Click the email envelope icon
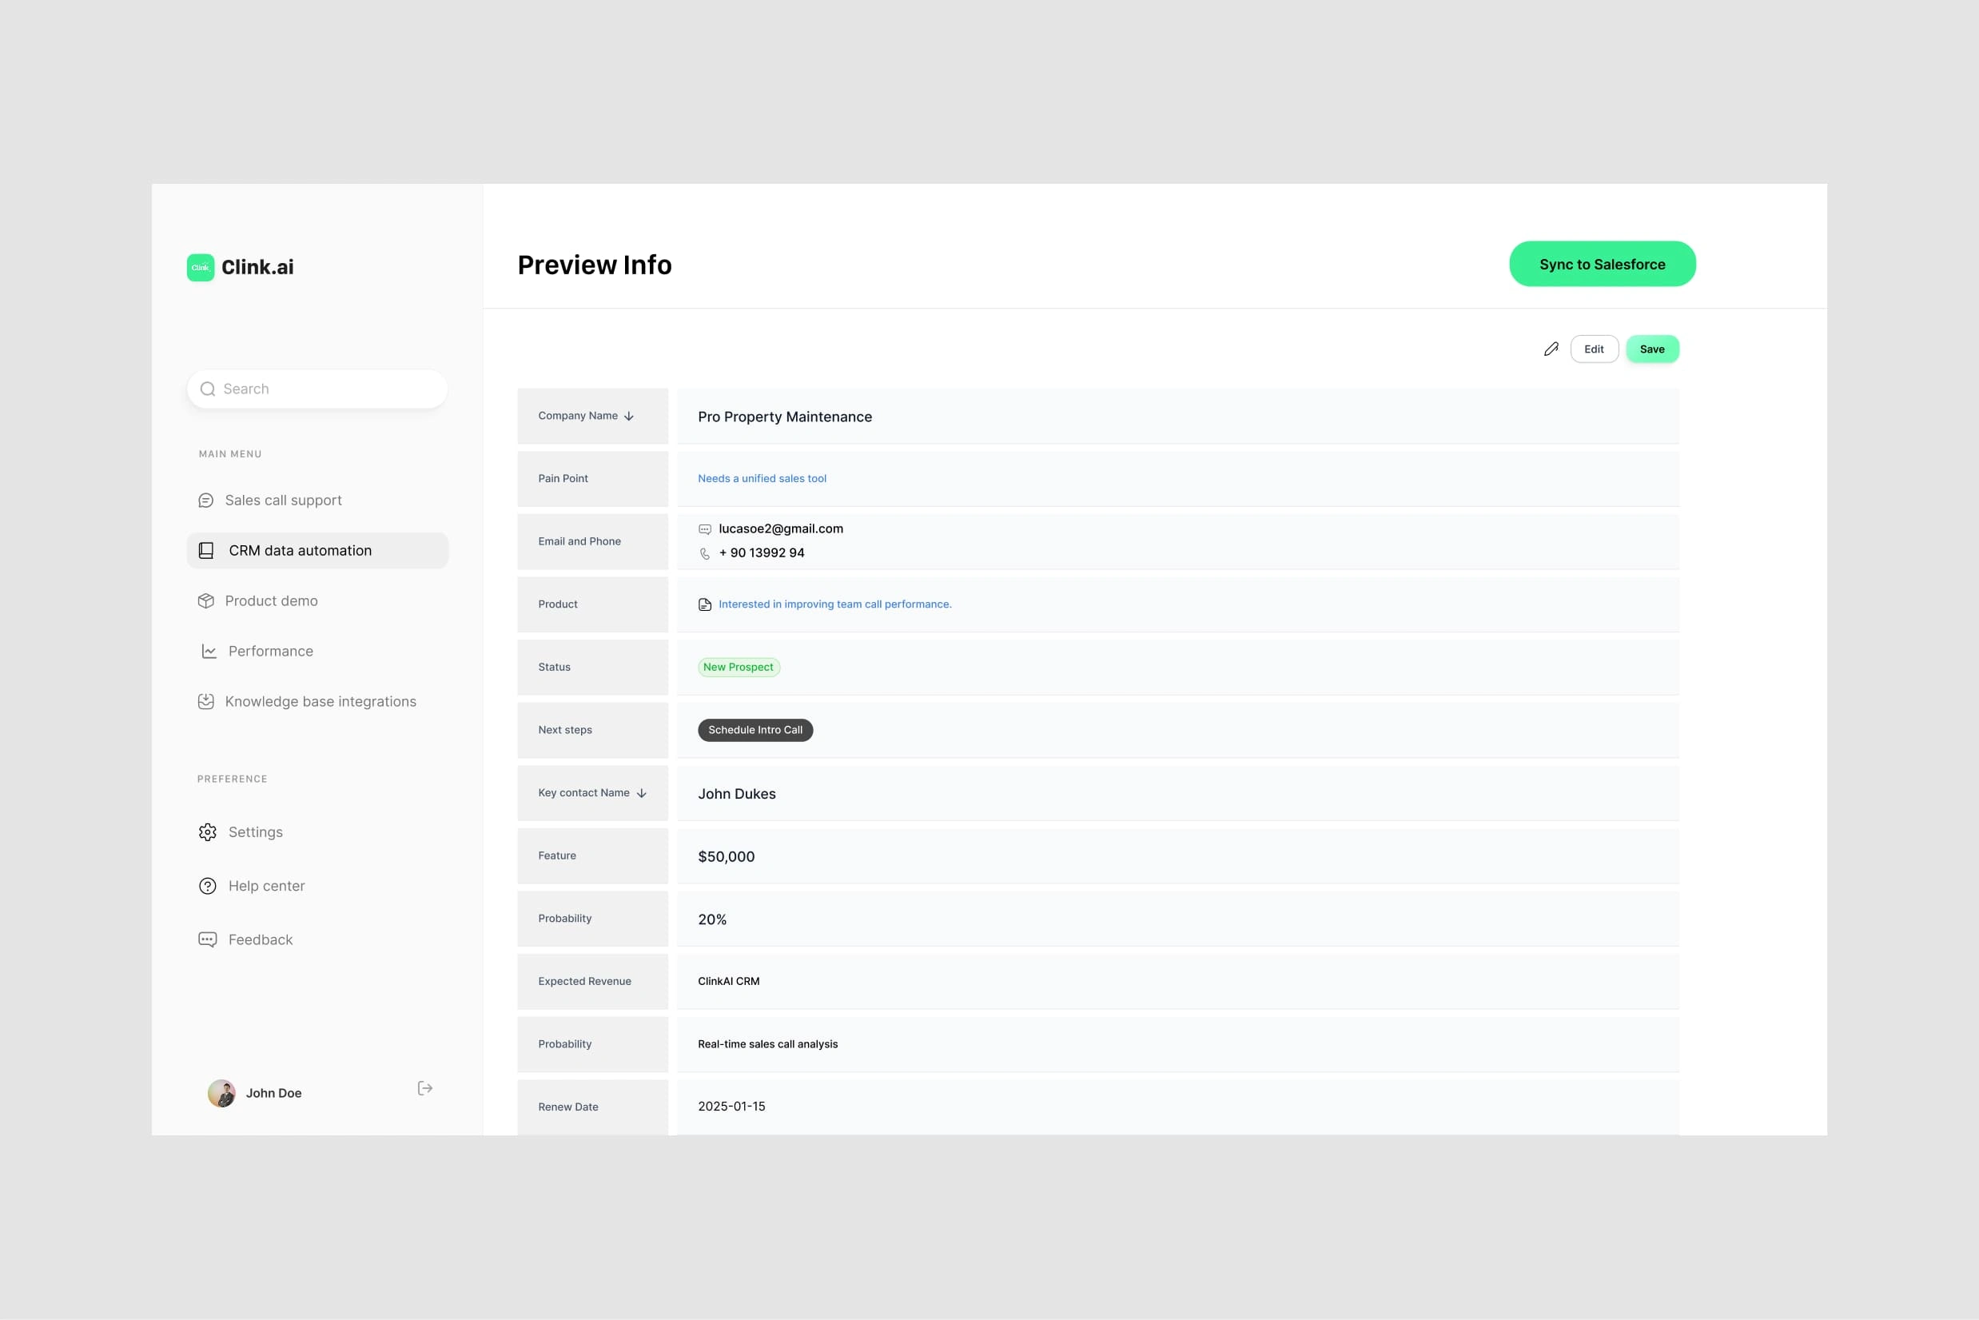 705,529
